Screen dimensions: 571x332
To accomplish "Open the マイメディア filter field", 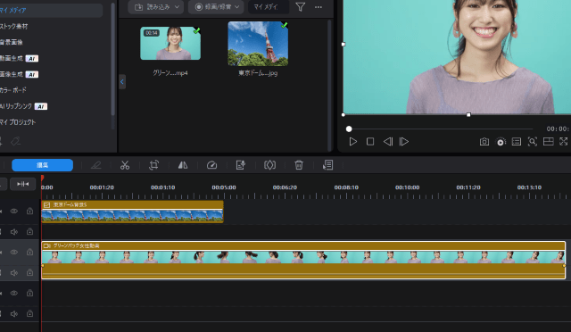I will 269,7.
